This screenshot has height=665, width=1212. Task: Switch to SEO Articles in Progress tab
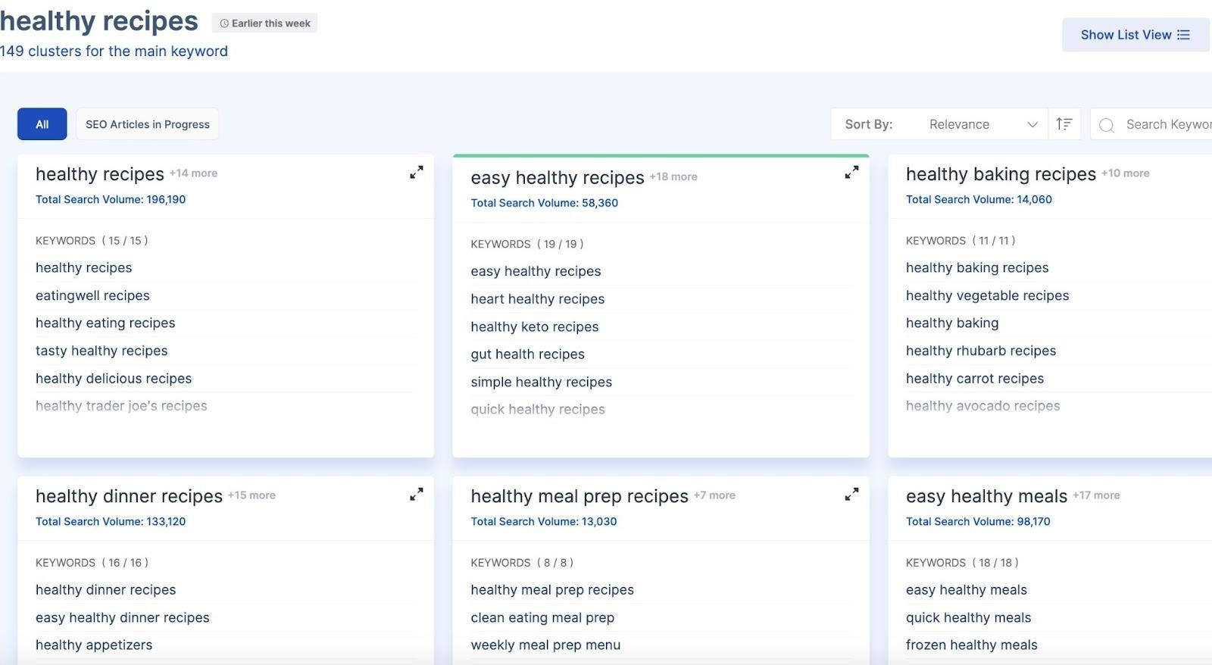[x=148, y=124]
